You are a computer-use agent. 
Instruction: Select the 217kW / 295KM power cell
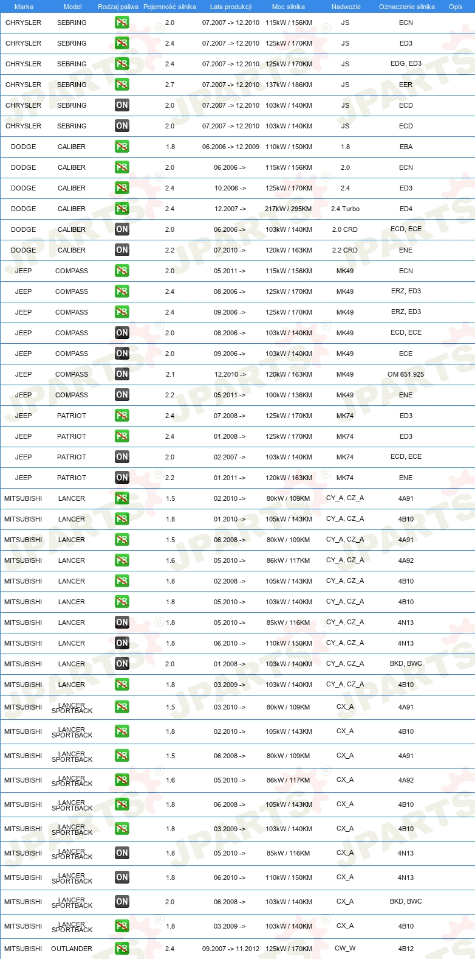click(x=289, y=209)
